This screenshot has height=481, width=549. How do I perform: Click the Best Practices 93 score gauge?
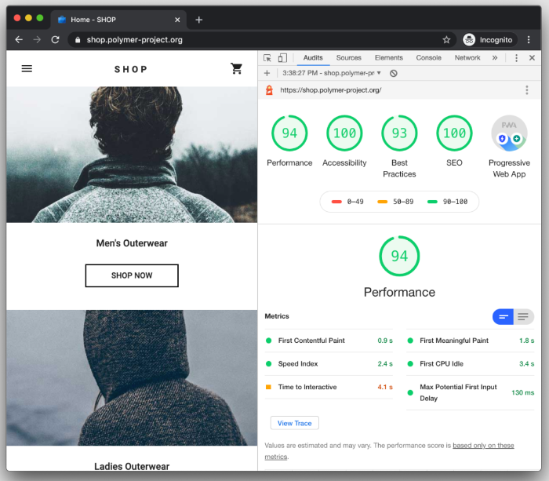point(399,133)
